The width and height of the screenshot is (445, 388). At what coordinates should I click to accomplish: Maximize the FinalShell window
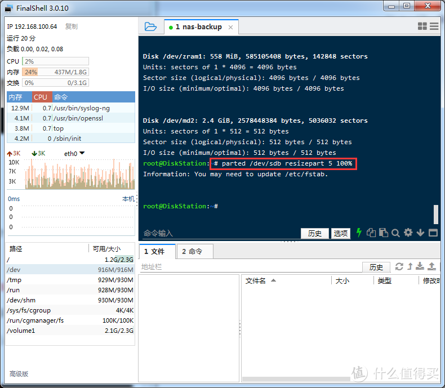[407, 6]
